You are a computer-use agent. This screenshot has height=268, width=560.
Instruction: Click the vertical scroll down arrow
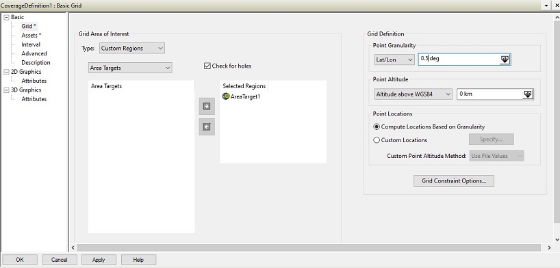[x=557, y=240]
